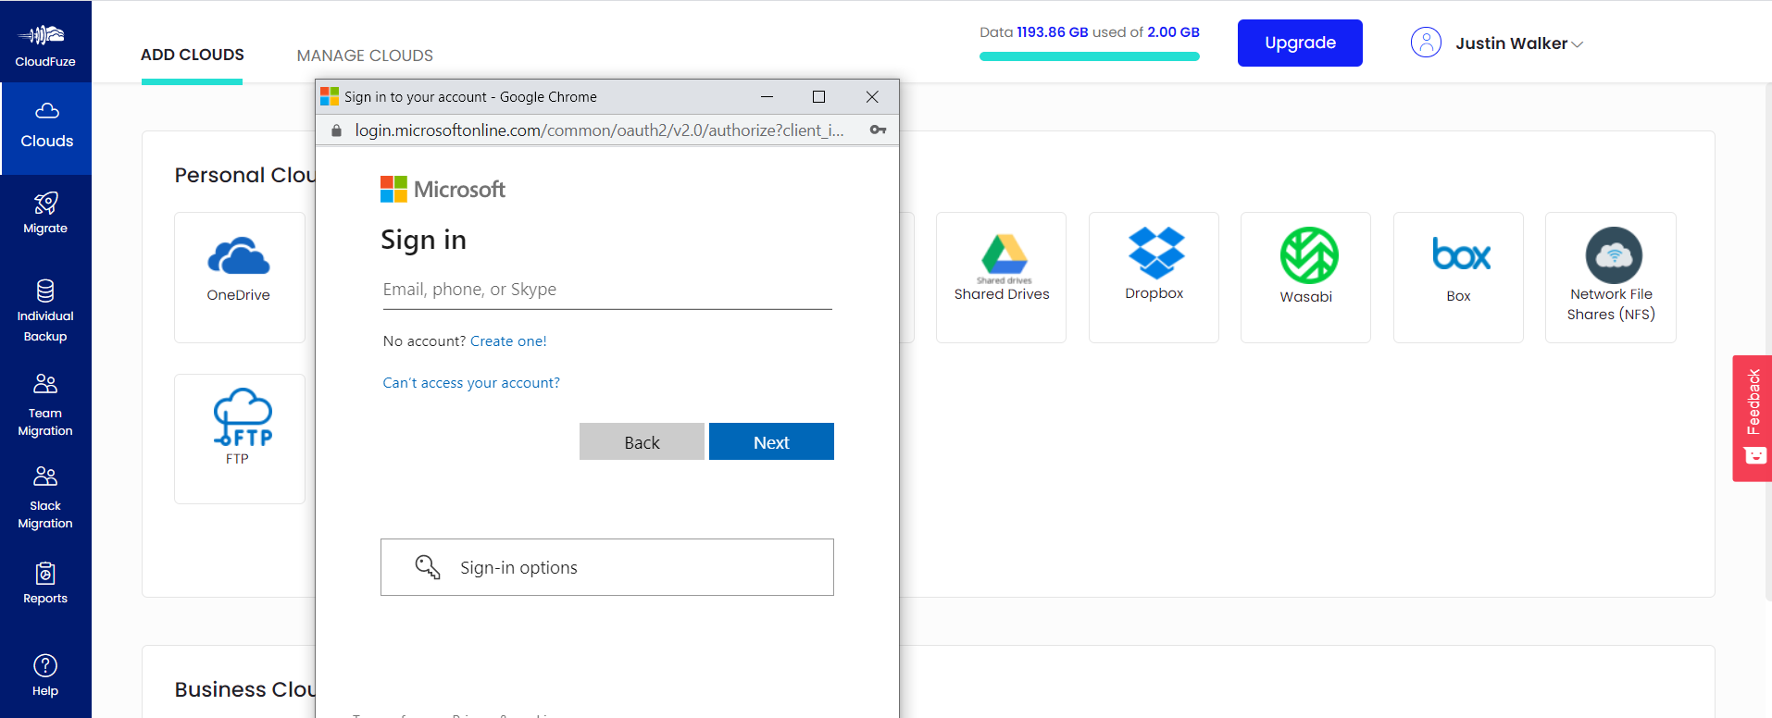Click the key icon beside Sign-in options
This screenshot has height=718, width=1772.
pos(427,567)
